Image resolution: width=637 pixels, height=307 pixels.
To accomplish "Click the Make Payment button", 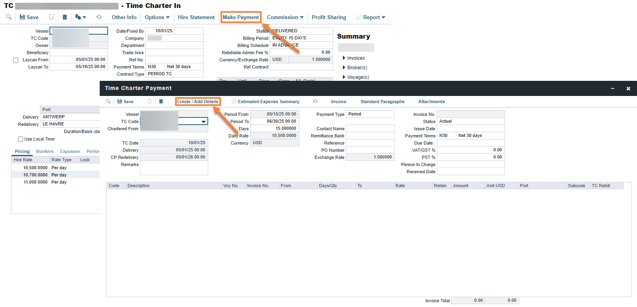I will click(241, 17).
